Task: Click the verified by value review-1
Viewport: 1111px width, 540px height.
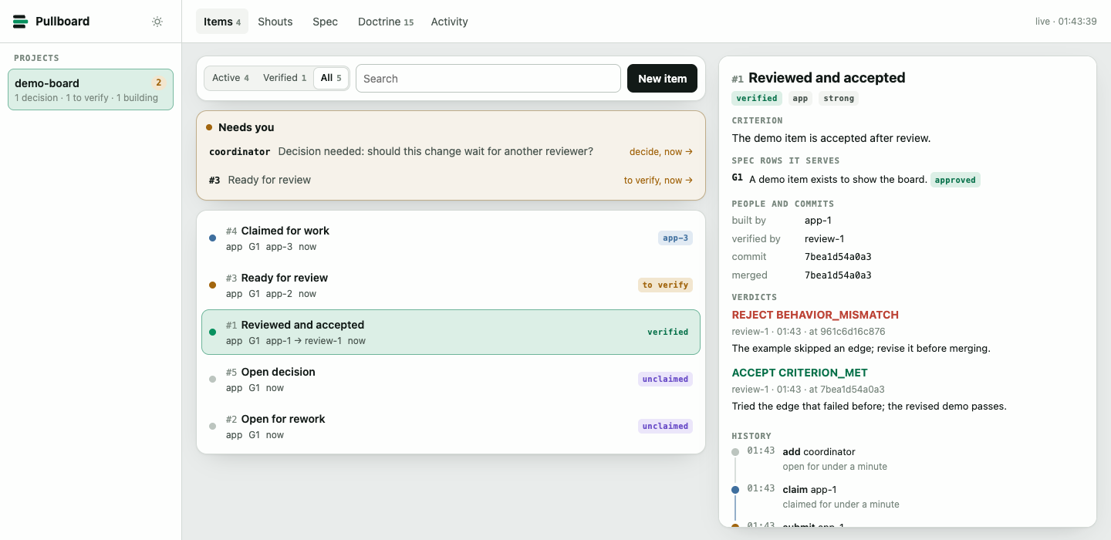Action: [x=824, y=239]
